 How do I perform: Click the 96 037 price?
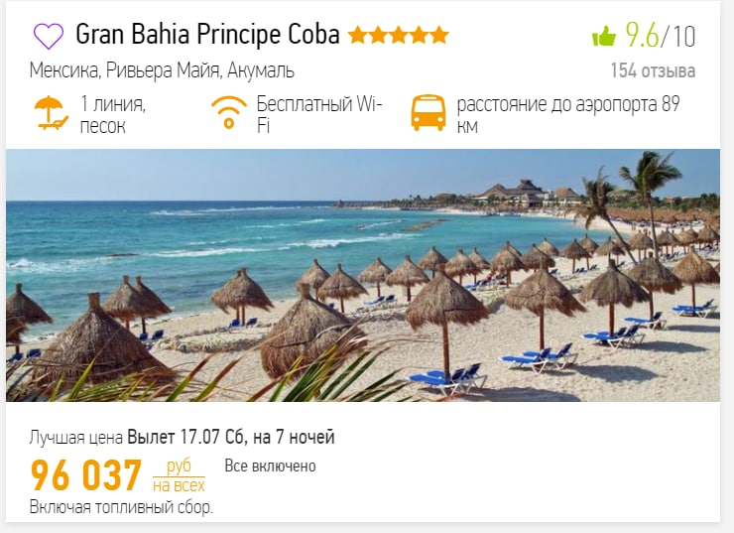click(x=86, y=474)
